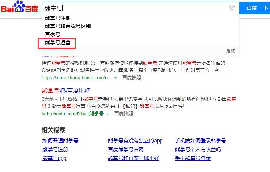Open 百度快照 for tieba result
The height and width of the screenshot is (172, 270).
pyautogui.click(x=123, y=114)
